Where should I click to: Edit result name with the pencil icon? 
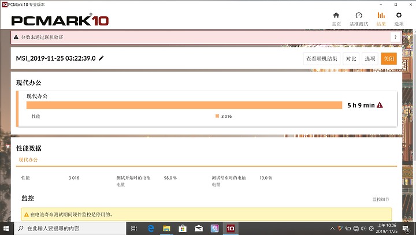101,58
